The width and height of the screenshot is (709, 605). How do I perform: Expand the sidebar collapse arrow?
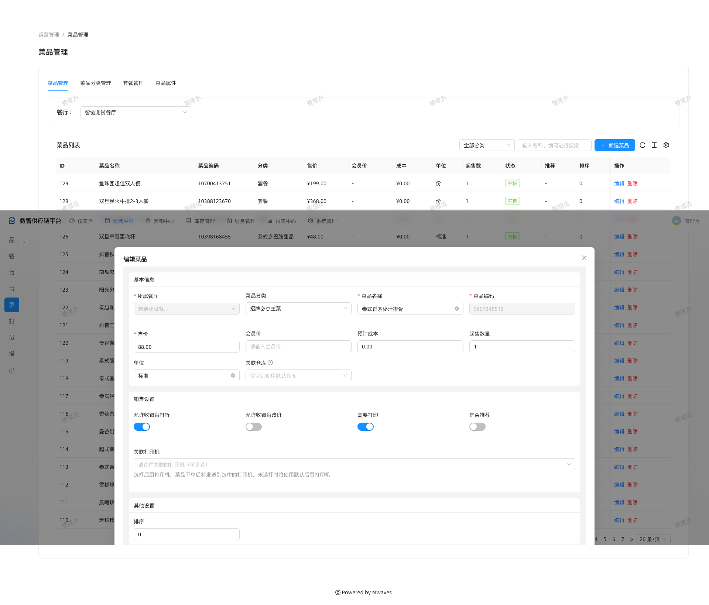[24, 242]
